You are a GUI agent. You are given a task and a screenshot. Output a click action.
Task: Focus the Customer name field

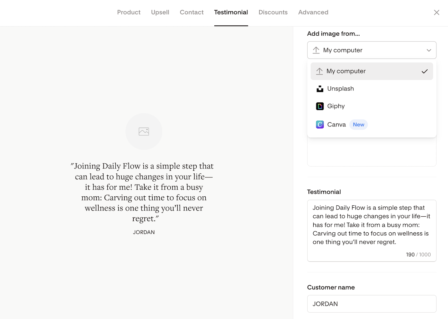click(372, 304)
